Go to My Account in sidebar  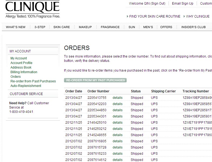pyautogui.click(x=19, y=58)
